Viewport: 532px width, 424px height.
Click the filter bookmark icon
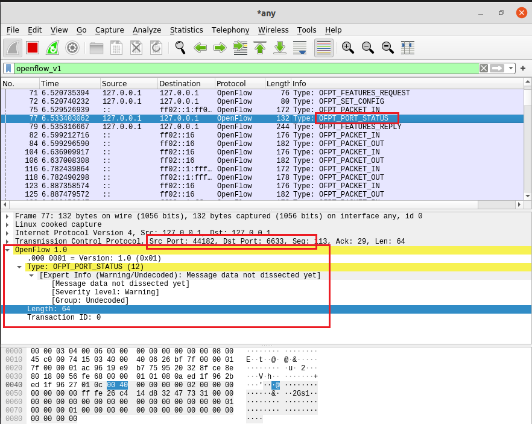[x=8, y=68]
